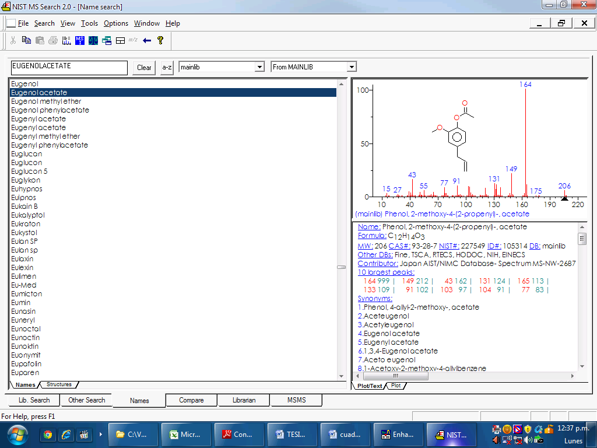Open the TESI... Word taskbar button
The image size is (597, 448).
pos(292,435)
